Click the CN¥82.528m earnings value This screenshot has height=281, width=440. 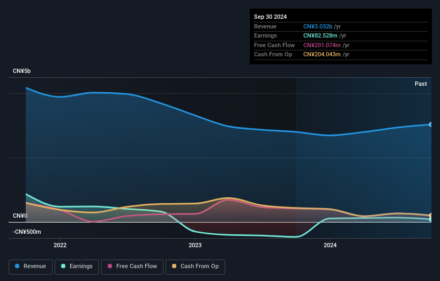(x=320, y=35)
